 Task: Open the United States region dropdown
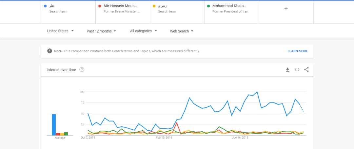pyautogui.click(x=60, y=31)
